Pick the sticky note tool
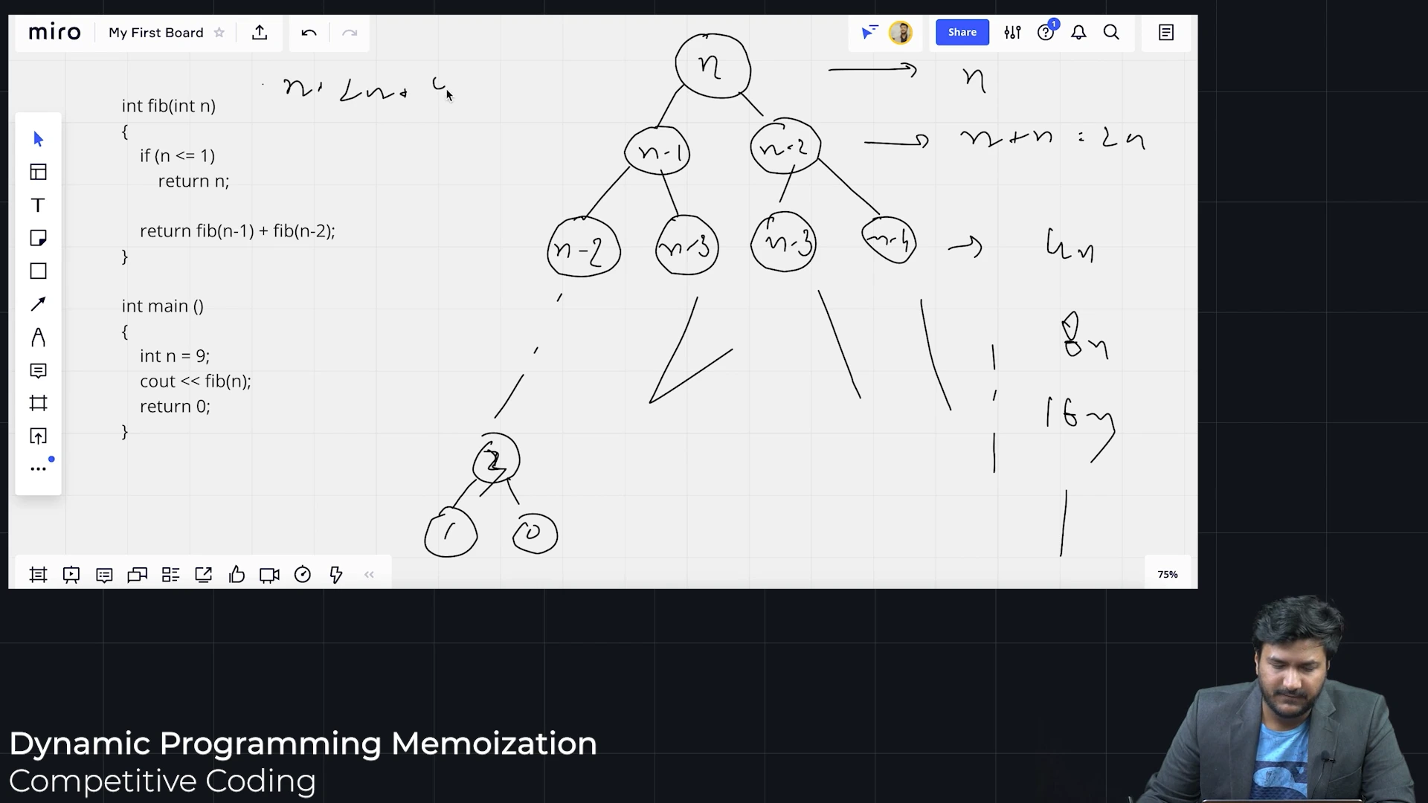Screen dimensions: 1428x803 click(x=39, y=238)
